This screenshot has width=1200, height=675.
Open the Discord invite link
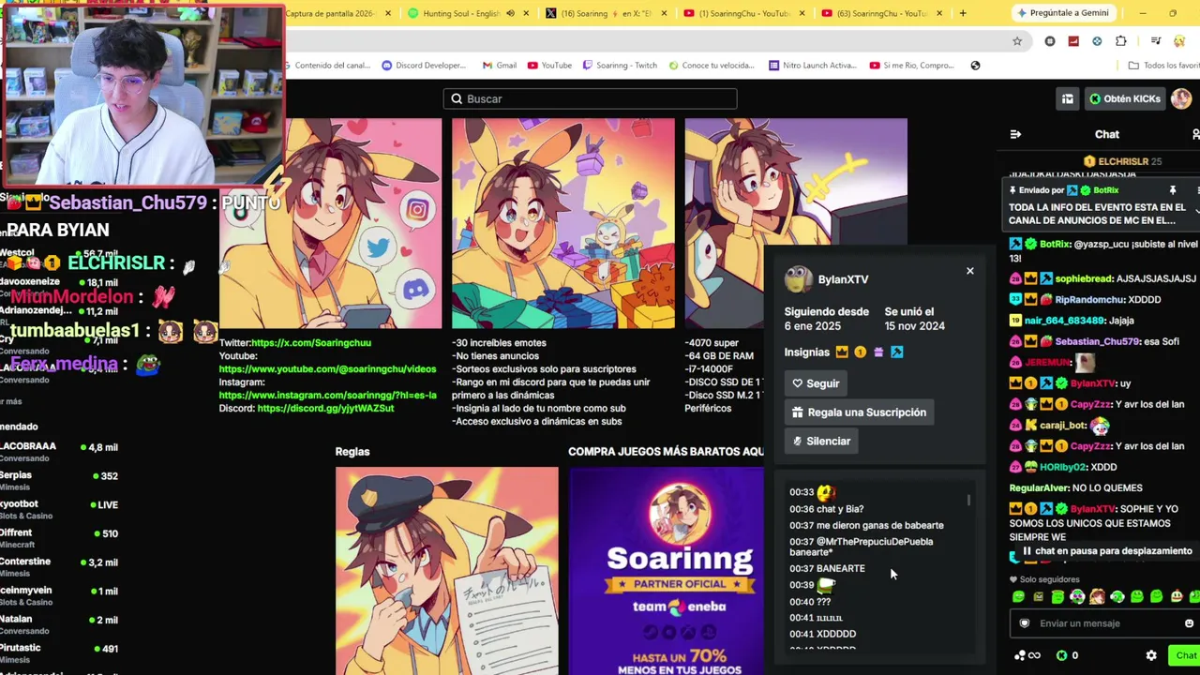coord(325,409)
